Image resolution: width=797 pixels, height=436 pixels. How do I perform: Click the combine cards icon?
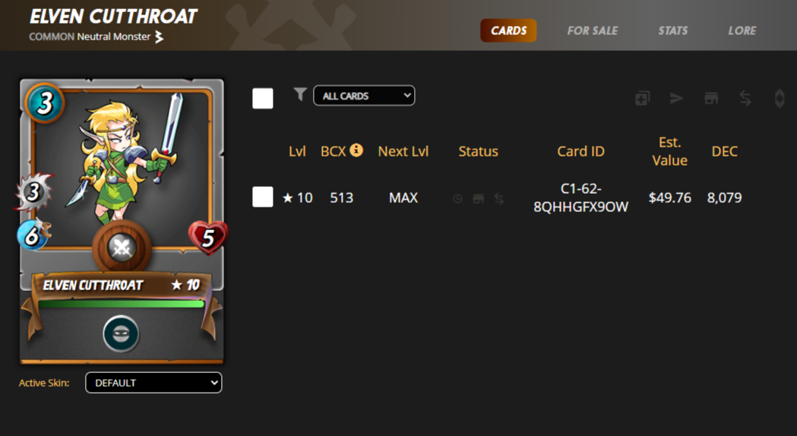pyautogui.click(x=642, y=98)
